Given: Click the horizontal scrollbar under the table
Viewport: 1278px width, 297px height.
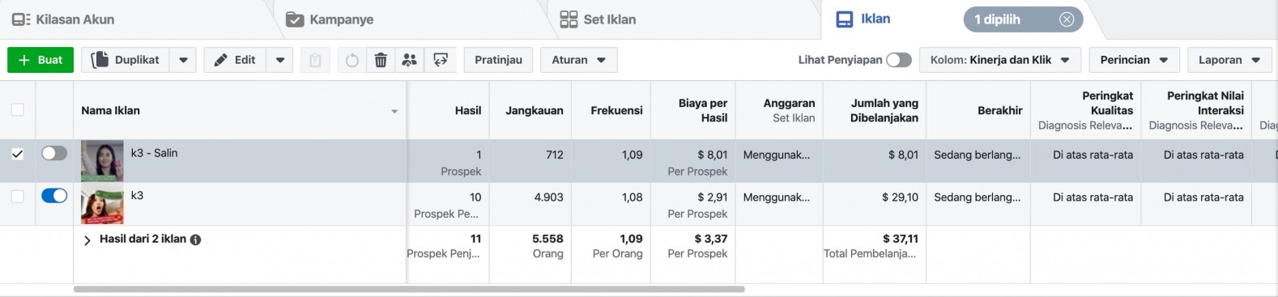Looking at the screenshot, I should coord(409,289).
